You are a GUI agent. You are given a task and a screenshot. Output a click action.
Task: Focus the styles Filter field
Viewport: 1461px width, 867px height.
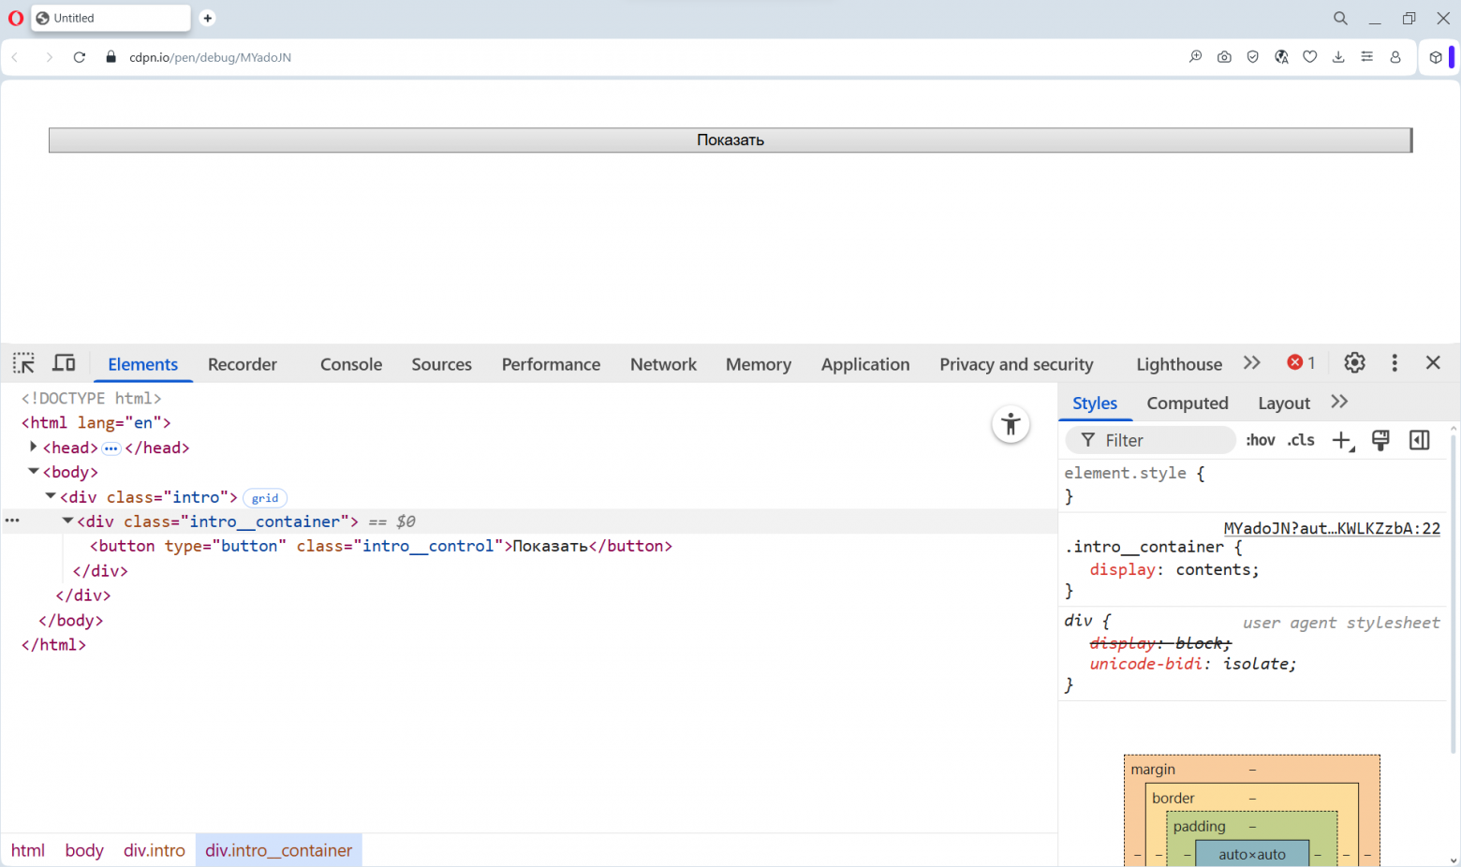click(x=1151, y=440)
